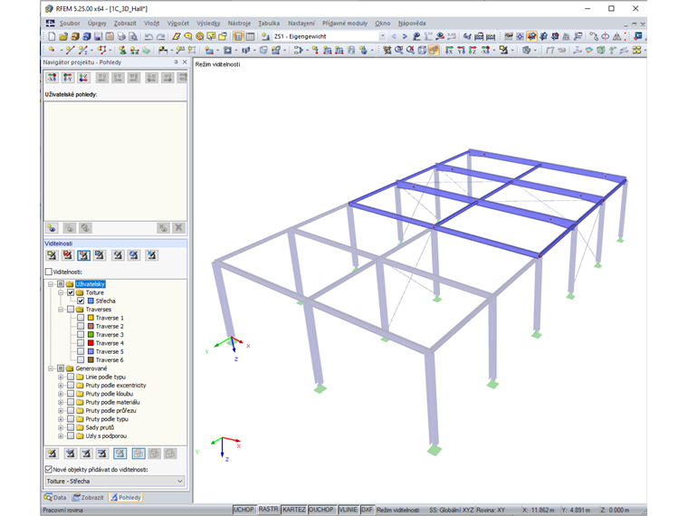Click the Save floppy disk icon
The width and height of the screenshot is (688, 516).
(98, 36)
